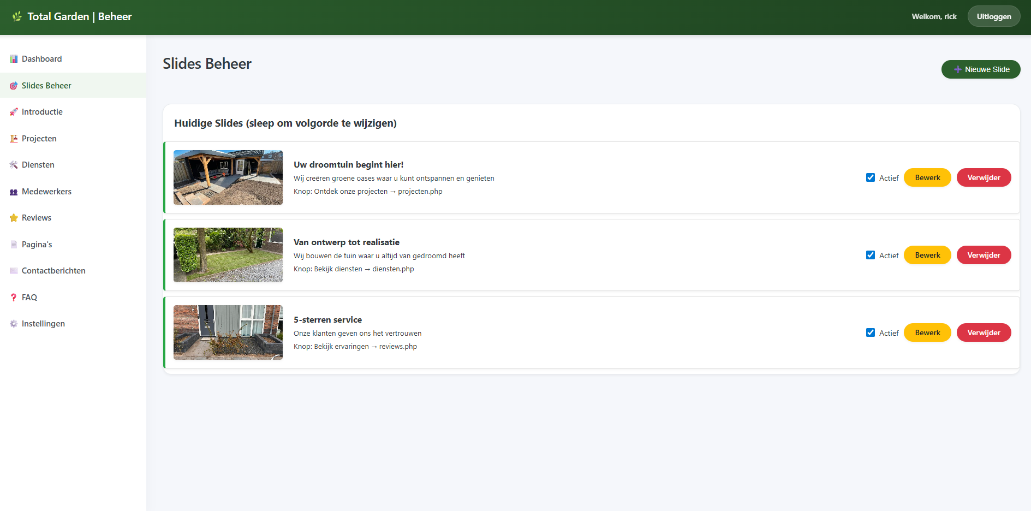Toggle Actief checkbox for 5-sterren service slide
The height and width of the screenshot is (511, 1031).
tap(871, 332)
